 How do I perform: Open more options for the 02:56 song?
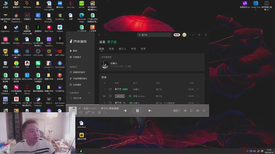point(198,89)
